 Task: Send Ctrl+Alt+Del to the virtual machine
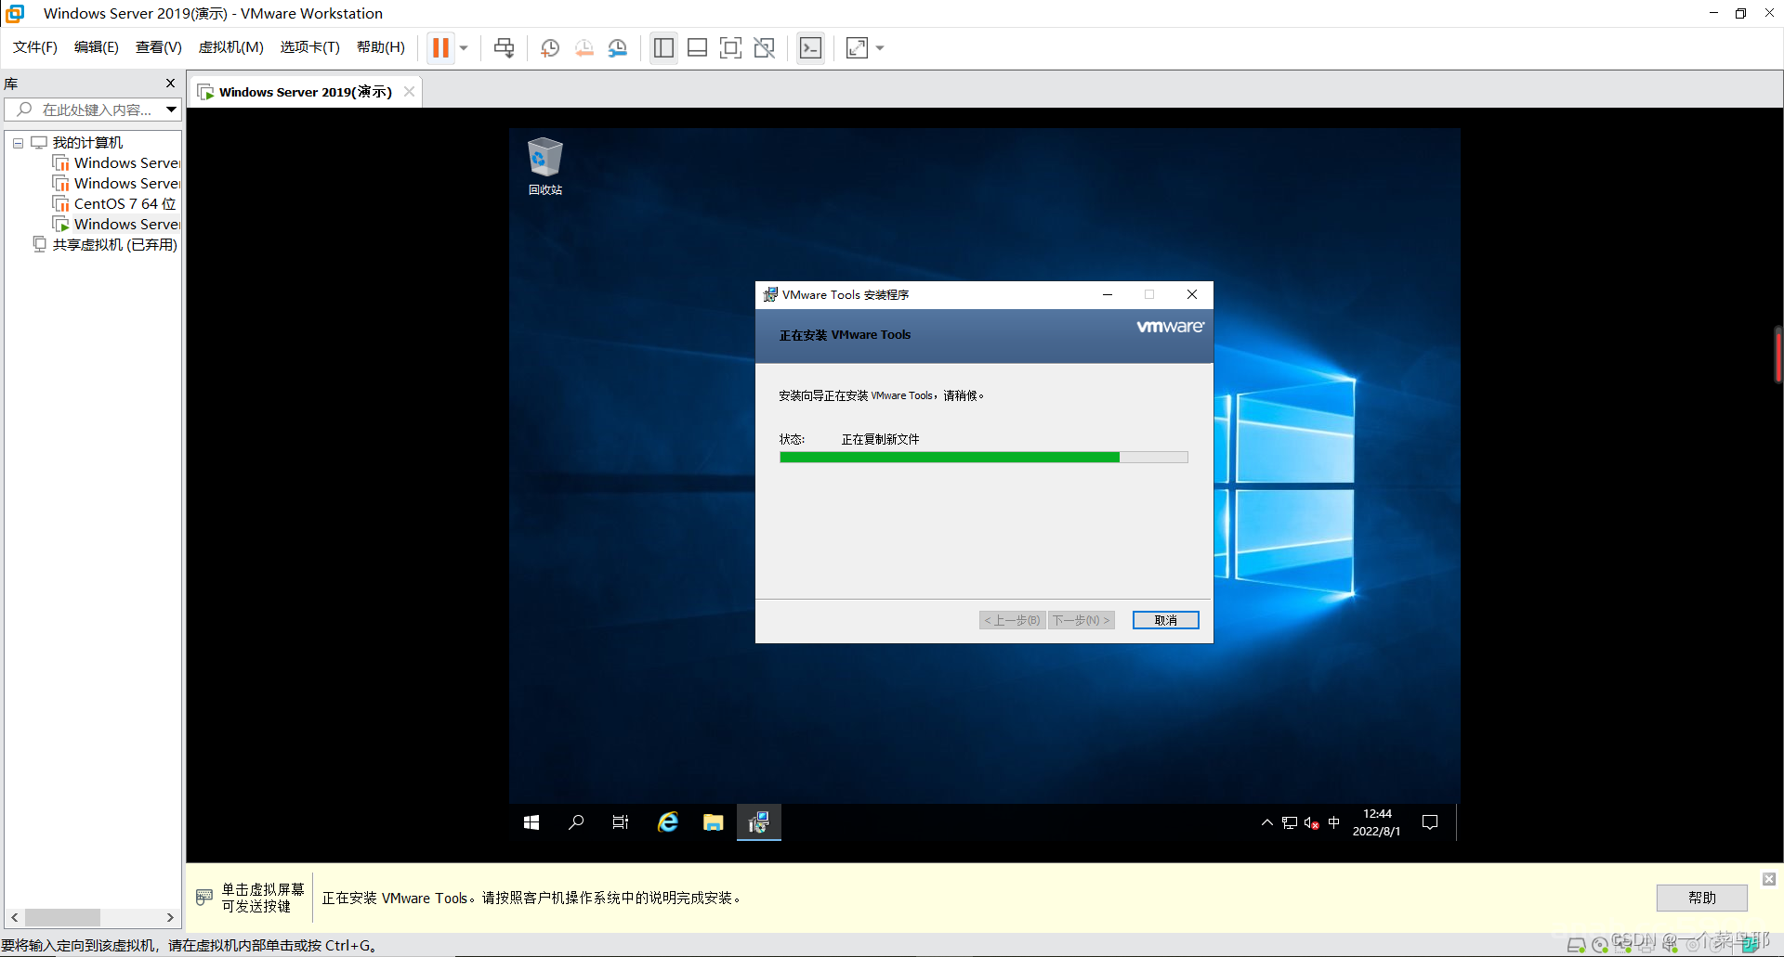pos(505,47)
